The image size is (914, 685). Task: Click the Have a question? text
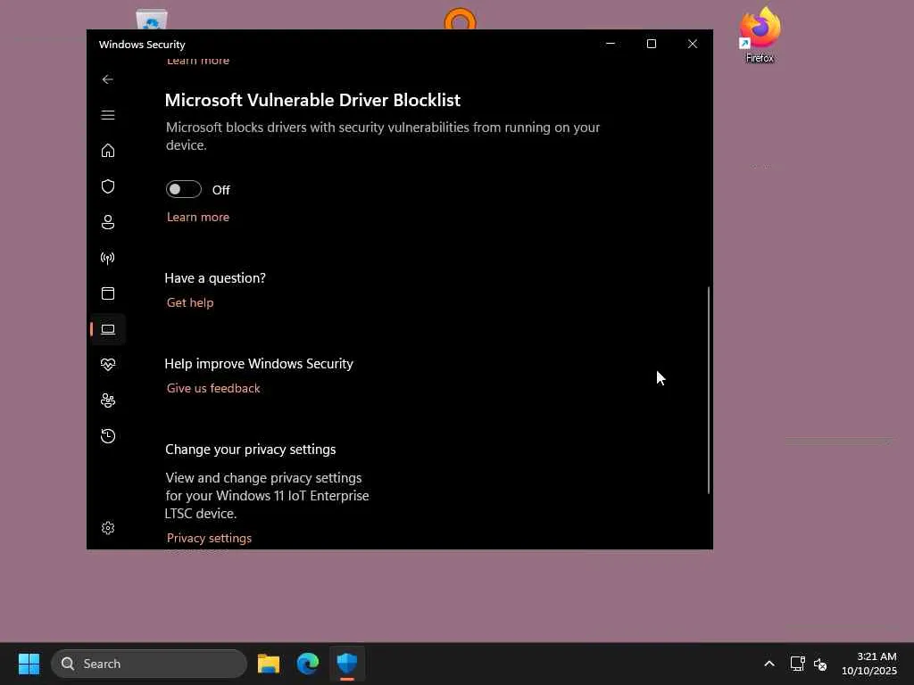[215, 278]
